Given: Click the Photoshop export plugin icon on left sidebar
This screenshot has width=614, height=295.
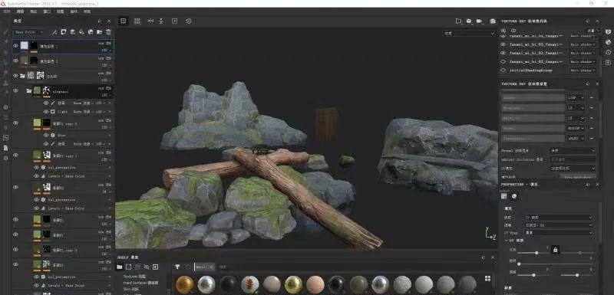Looking at the screenshot, I should coord(5,137).
